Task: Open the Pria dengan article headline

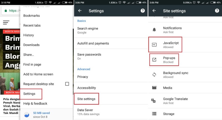Action: [12, 106]
